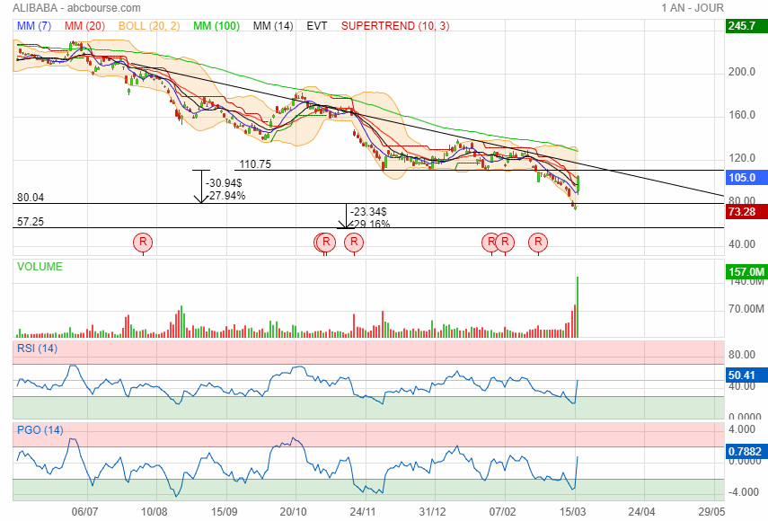Click the tallest green volume bar
The image size is (768, 521).
tap(578, 307)
